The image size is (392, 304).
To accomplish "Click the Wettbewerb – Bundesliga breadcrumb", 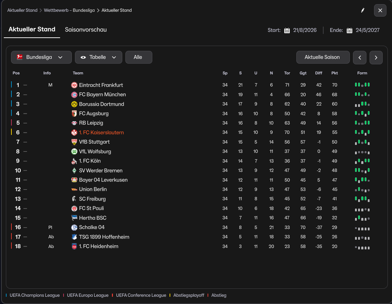I will click(x=69, y=10).
